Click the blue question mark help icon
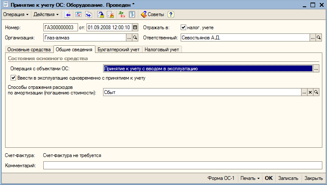The width and height of the screenshot is (327, 185). coord(171,14)
